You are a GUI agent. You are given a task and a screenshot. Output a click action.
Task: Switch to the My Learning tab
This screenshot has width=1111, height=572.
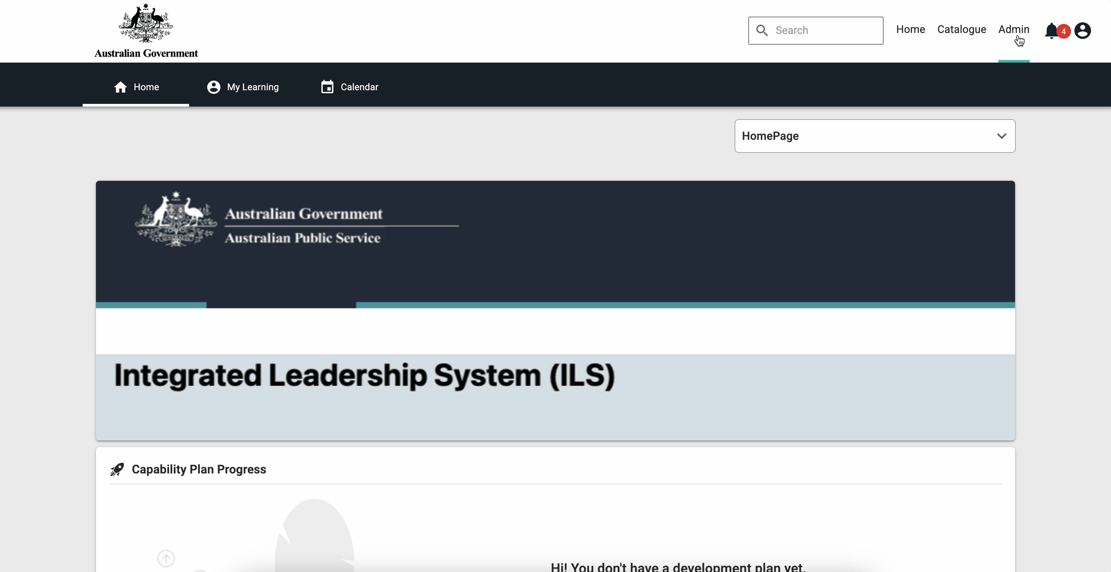click(x=243, y=87)
